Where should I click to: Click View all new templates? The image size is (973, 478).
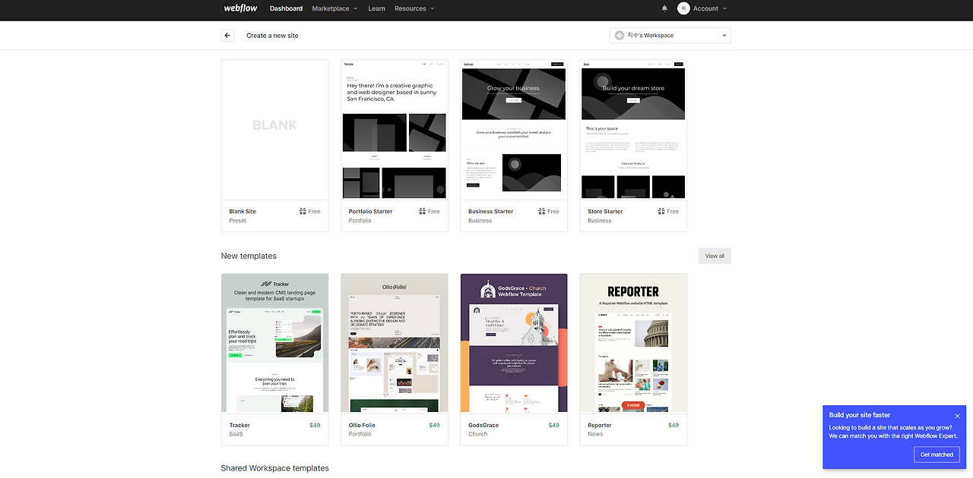[x=715, y=256]
